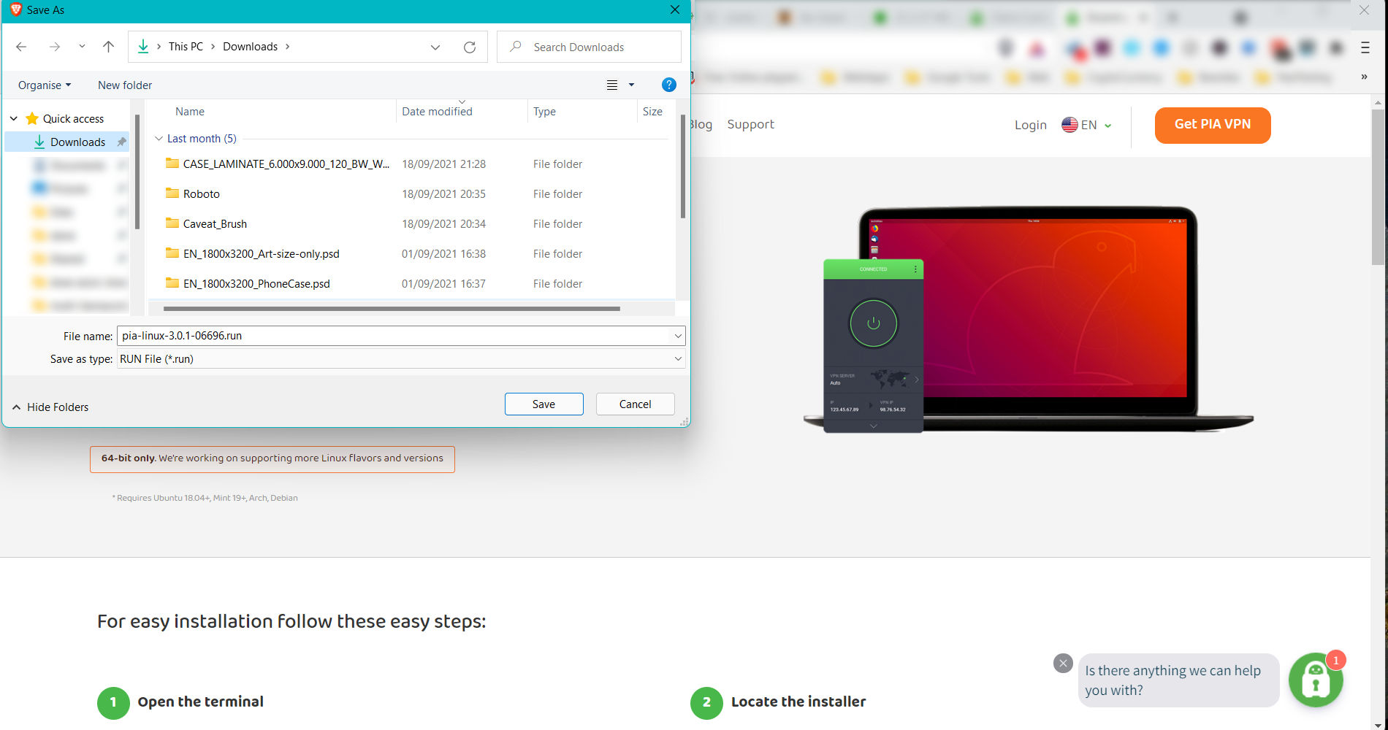Collapse the Last month (5) group
Screen dimensions: 1388x730
[159, 139]
